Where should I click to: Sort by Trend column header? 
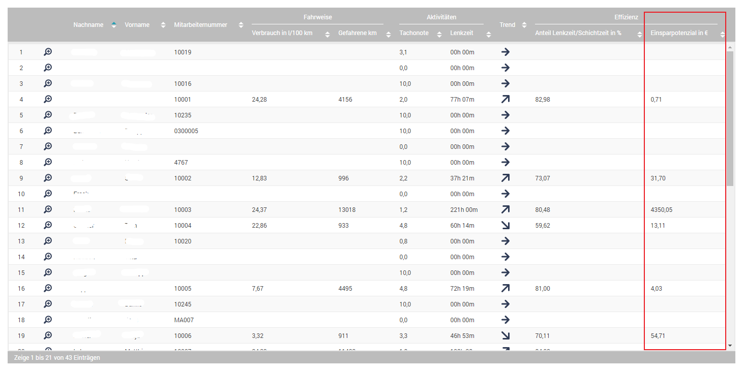point(524,25)
